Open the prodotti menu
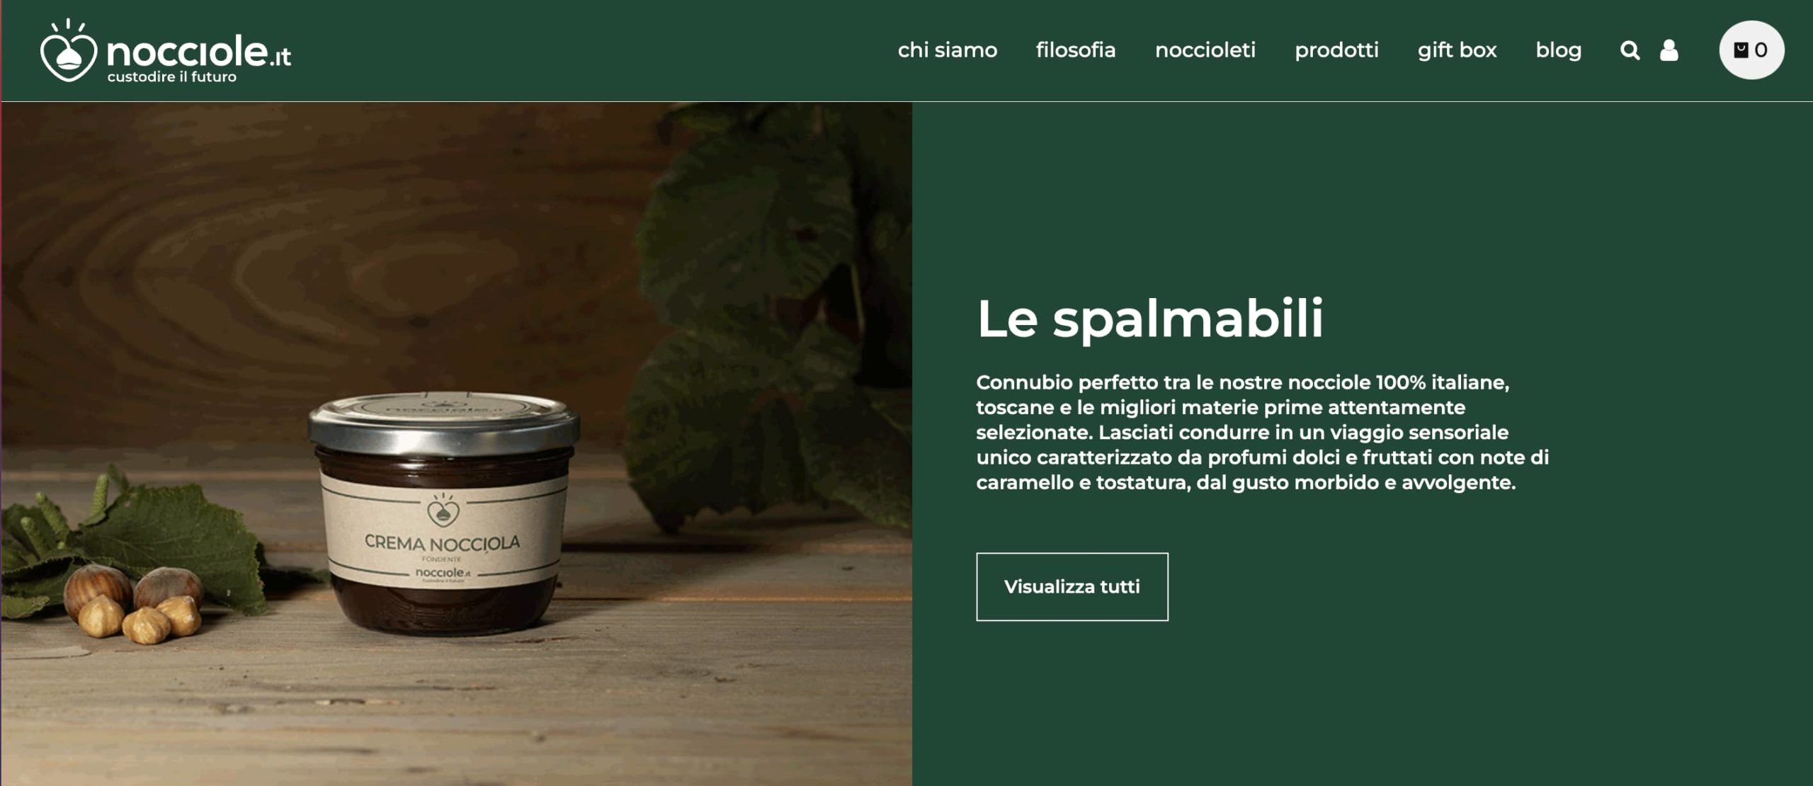The image size is (1813, 786). pos(1336,50)
